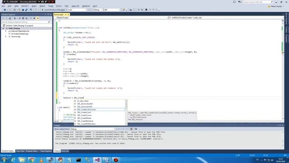The image size is (289, 163).
Task: Click Show All Files icon in Solution Explorer
Action: pos(26,18)
